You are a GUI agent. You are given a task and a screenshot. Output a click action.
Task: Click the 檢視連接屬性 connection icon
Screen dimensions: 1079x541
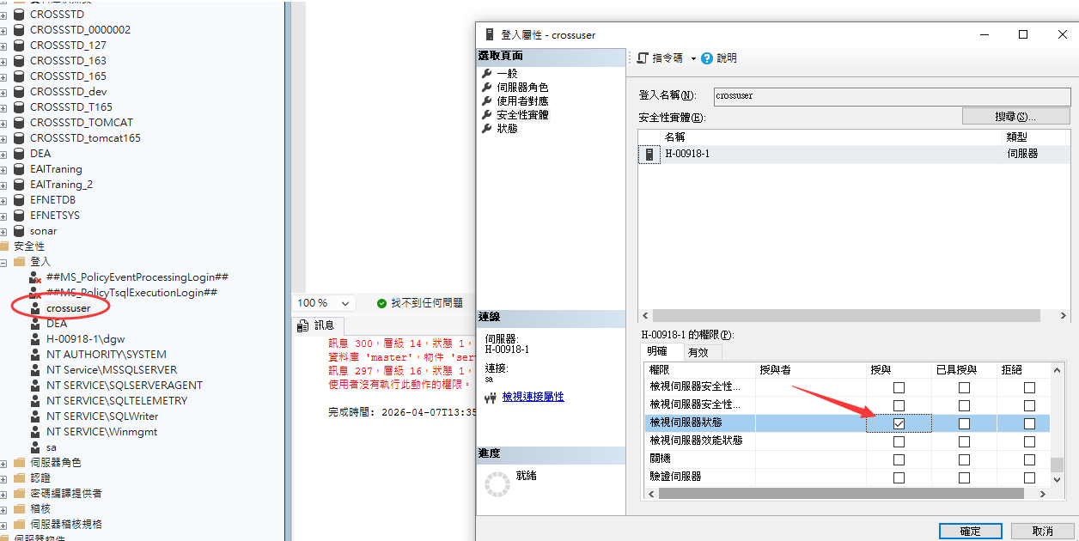click(x=491, y=398)
